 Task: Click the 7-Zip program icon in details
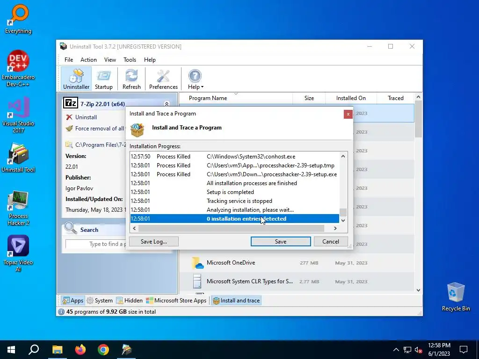71,103
